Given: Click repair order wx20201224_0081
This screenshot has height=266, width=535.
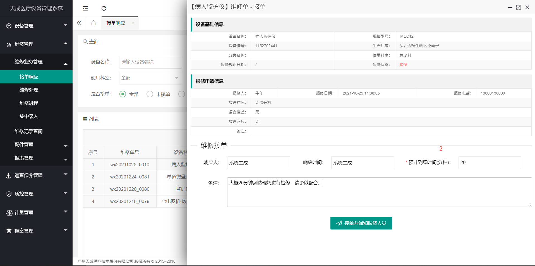Looking at the screenshot, I should click(x=130, y=177).
